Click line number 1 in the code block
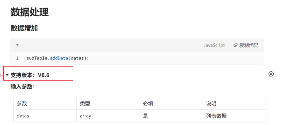281x125 pixels. [x=17, y=58]
